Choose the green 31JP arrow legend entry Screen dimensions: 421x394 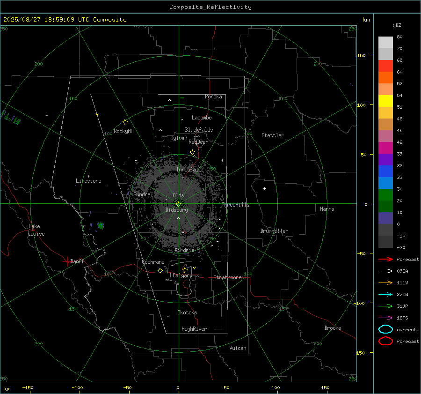pos(385,306)
